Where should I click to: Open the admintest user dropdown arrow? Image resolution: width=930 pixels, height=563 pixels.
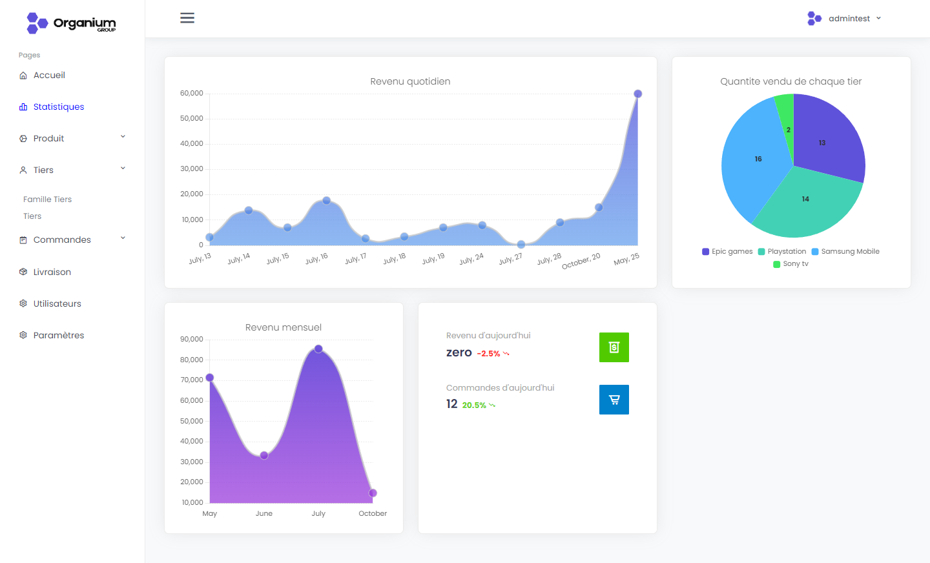click(x=878, y=19)
